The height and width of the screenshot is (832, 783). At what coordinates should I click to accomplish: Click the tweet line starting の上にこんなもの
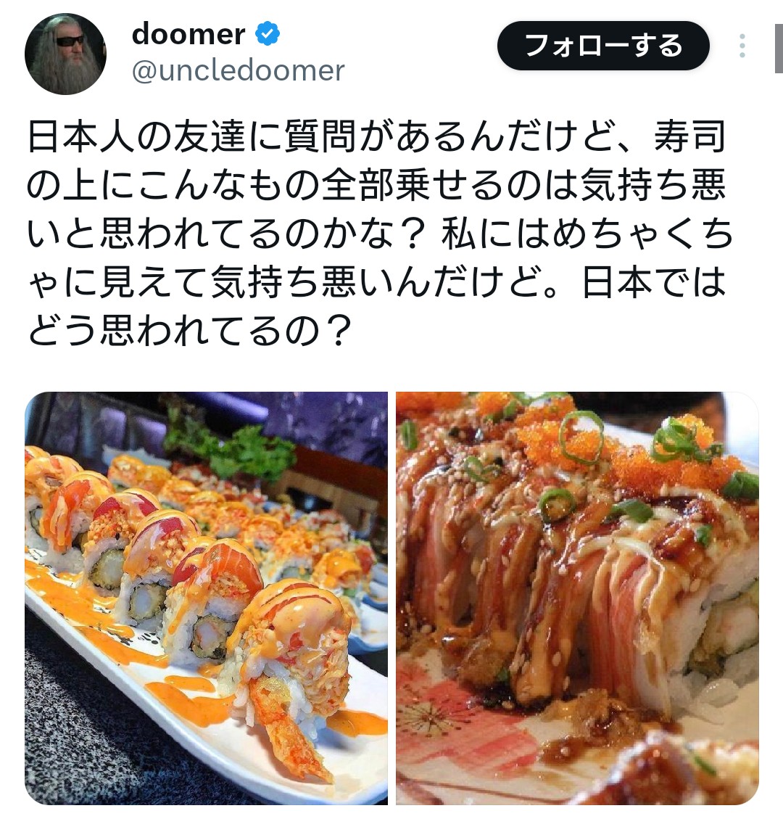tap(376, 185)
